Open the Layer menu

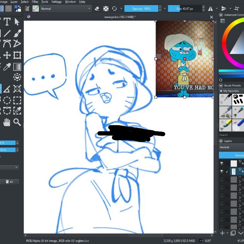[14, 2]
